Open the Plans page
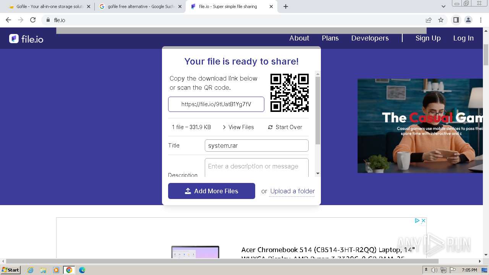The image size is (489, 275). pyautogui.click(x=330, y=38)
